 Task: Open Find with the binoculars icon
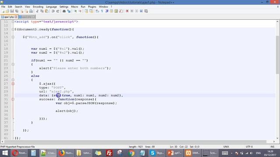point(64,11)
